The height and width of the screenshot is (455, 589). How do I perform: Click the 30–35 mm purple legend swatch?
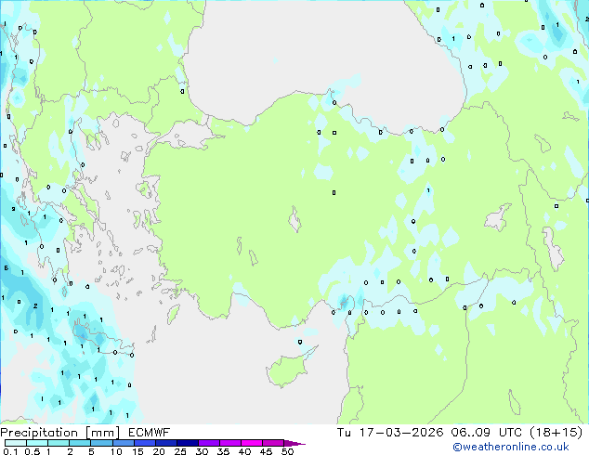point(209,443)
